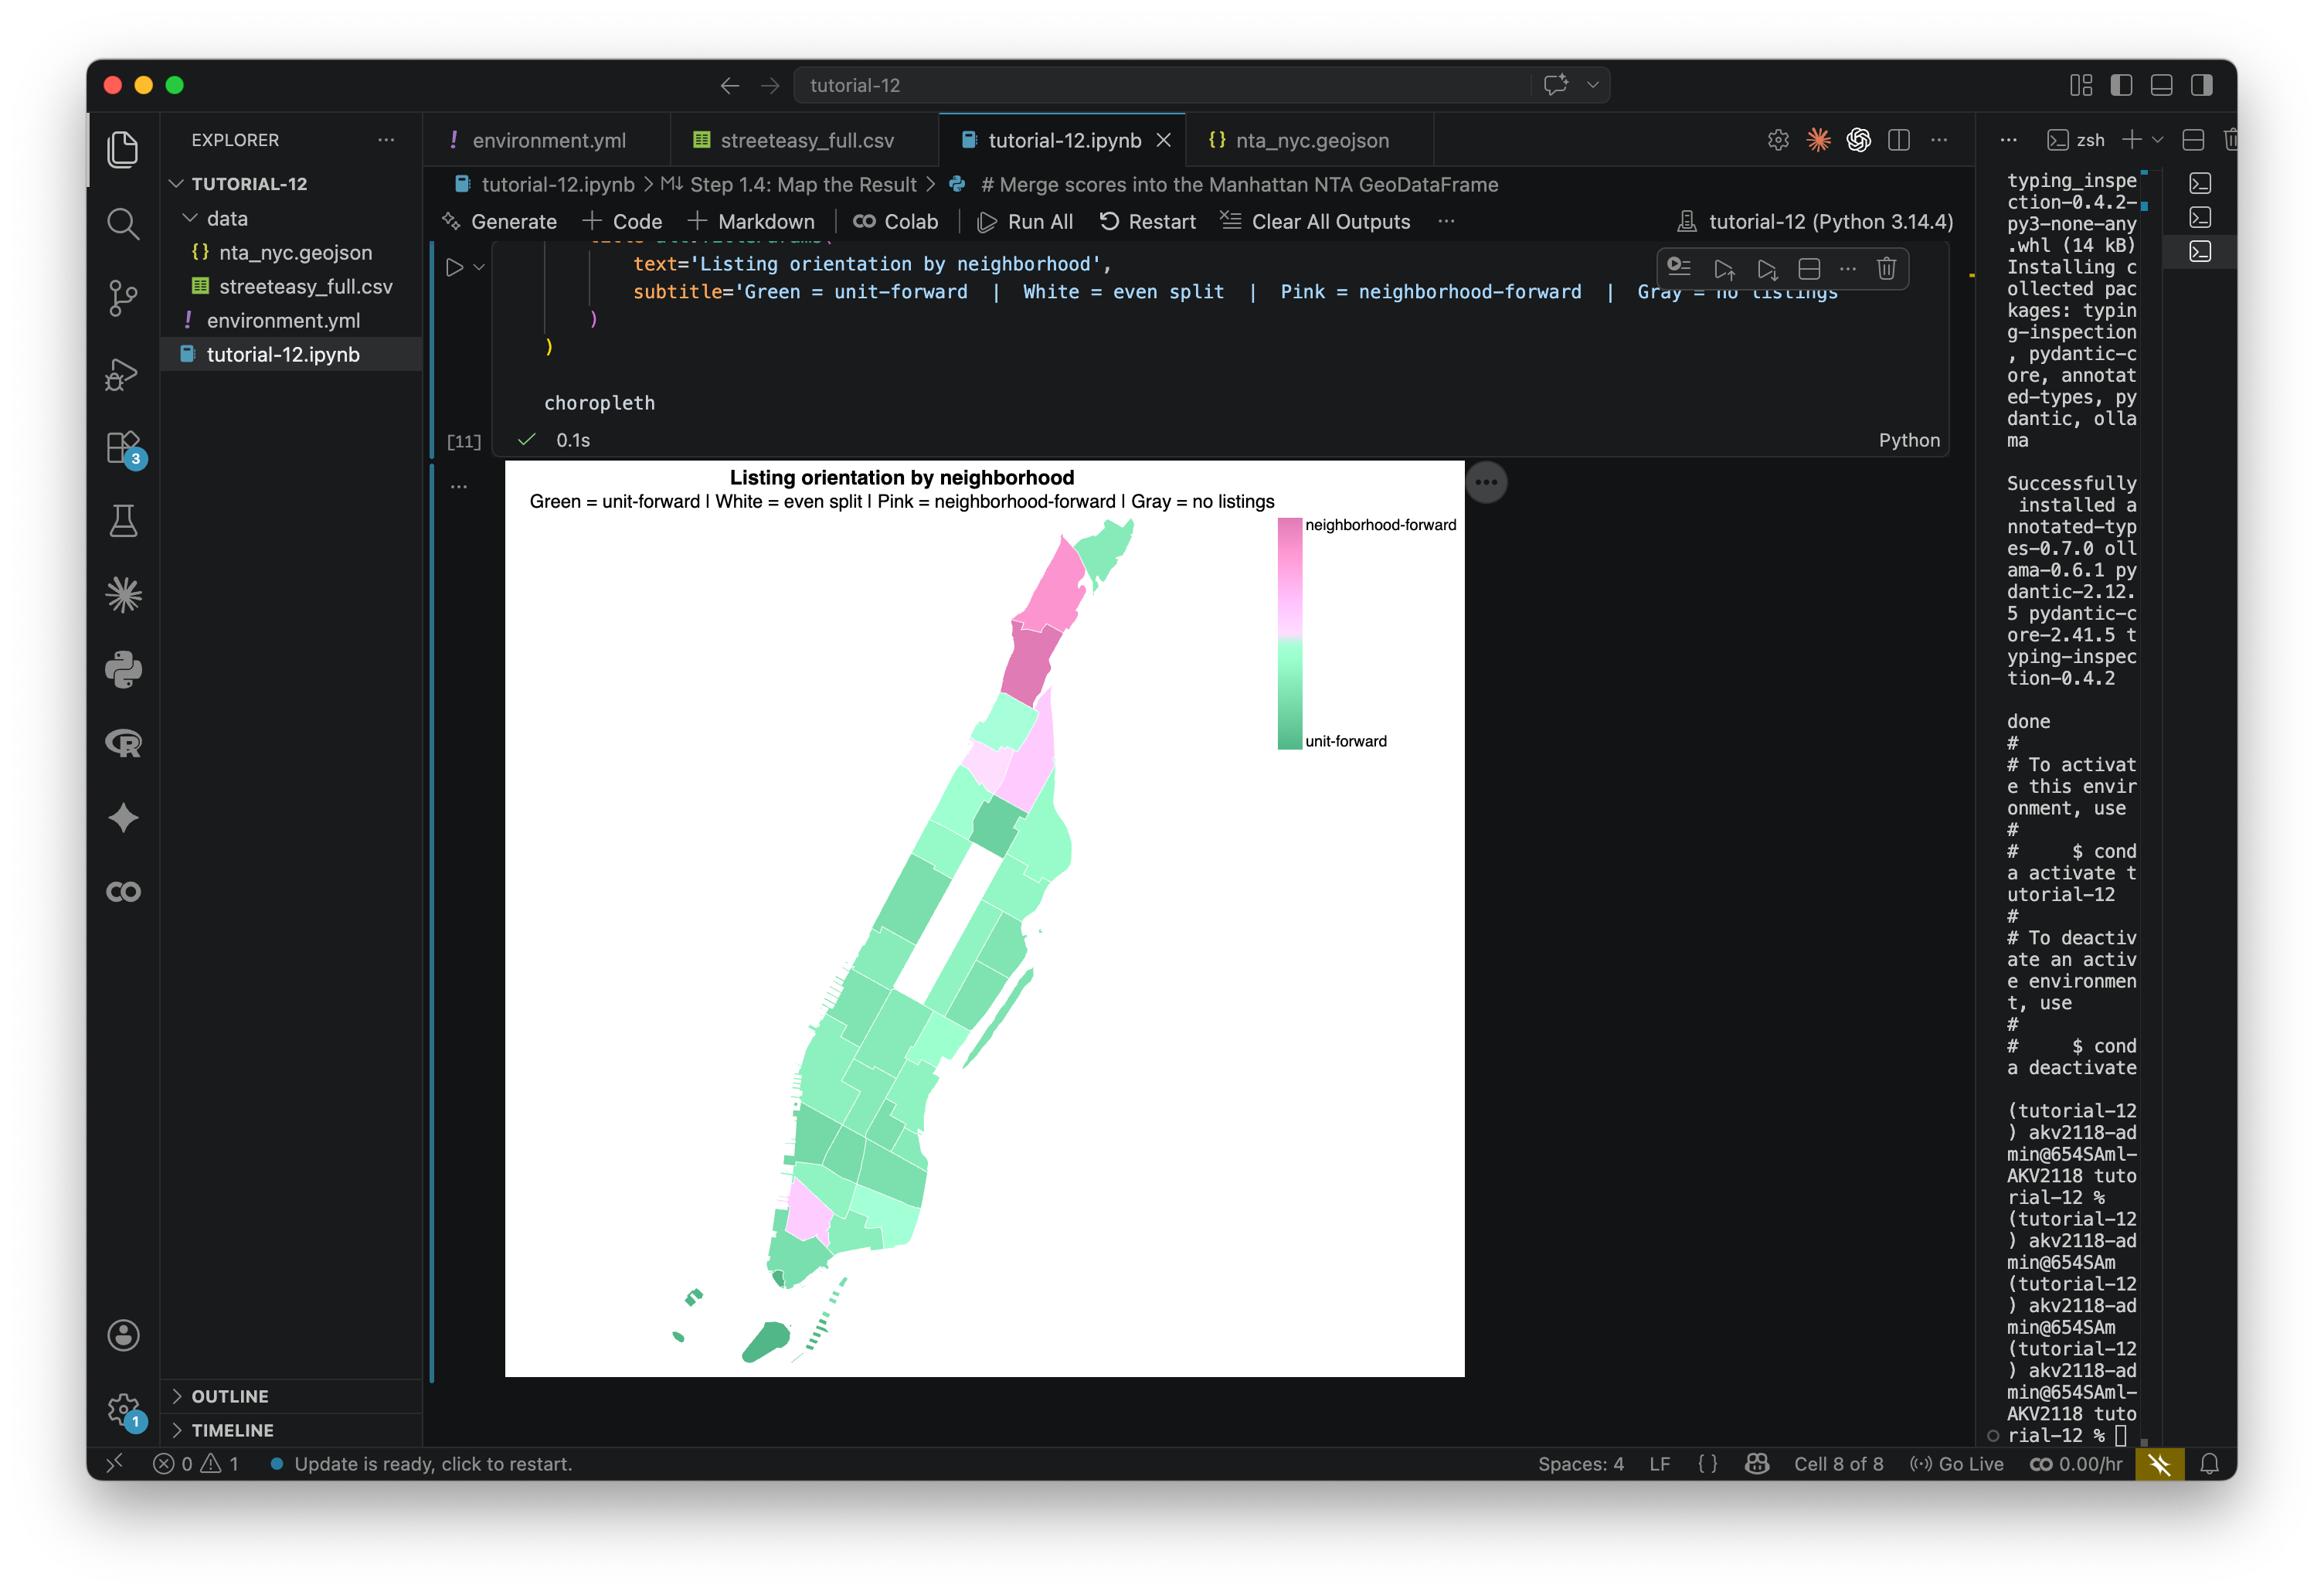Click 'Update is ready, click to restart.'
Viewport: 2324px width, 1595px height.
pyautogui.click(x=433, y=1464)
